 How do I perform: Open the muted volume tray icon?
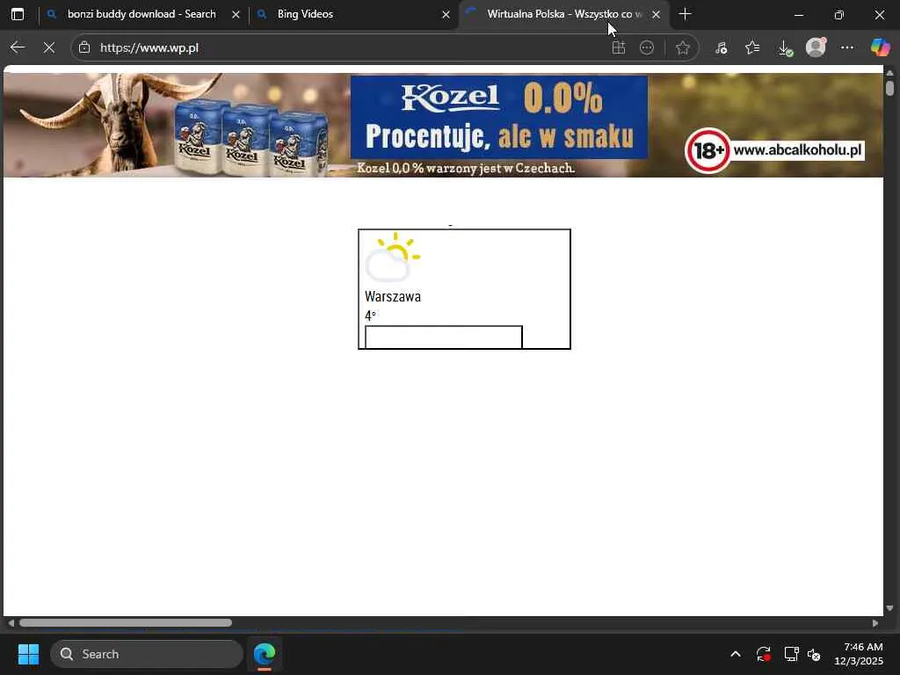pos(814,654)
